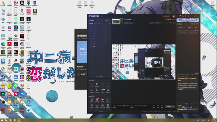Open Ubisoft Connect desktop icon
This screenshot has width=217, height=122.
click(x=22, y=45)
